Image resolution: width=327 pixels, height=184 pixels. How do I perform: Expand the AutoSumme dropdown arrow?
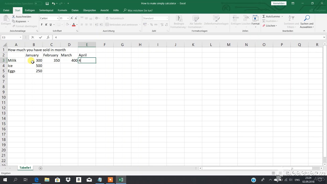point(282,17)
